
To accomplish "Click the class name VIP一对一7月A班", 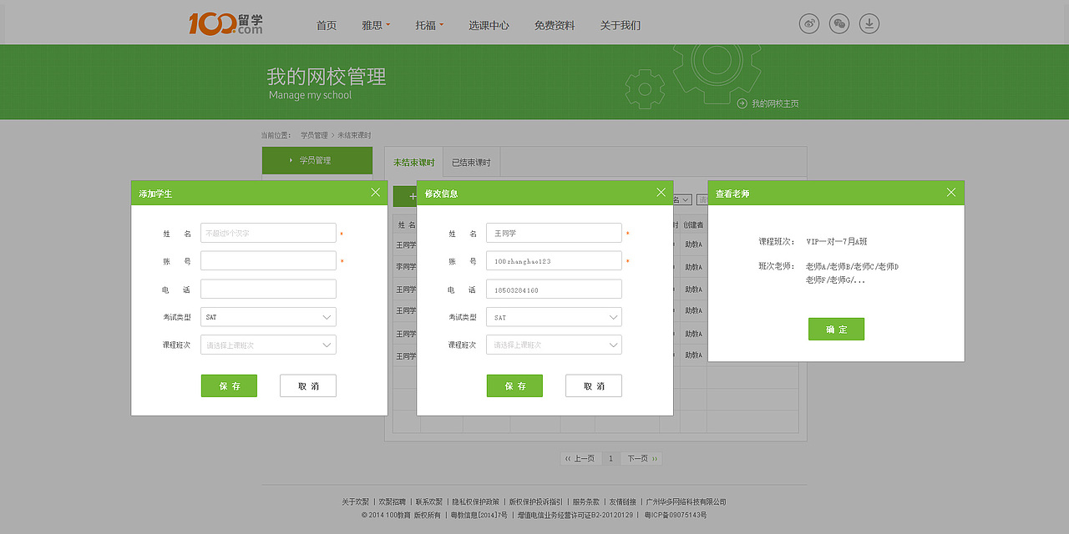I will (x=837, y=241).
